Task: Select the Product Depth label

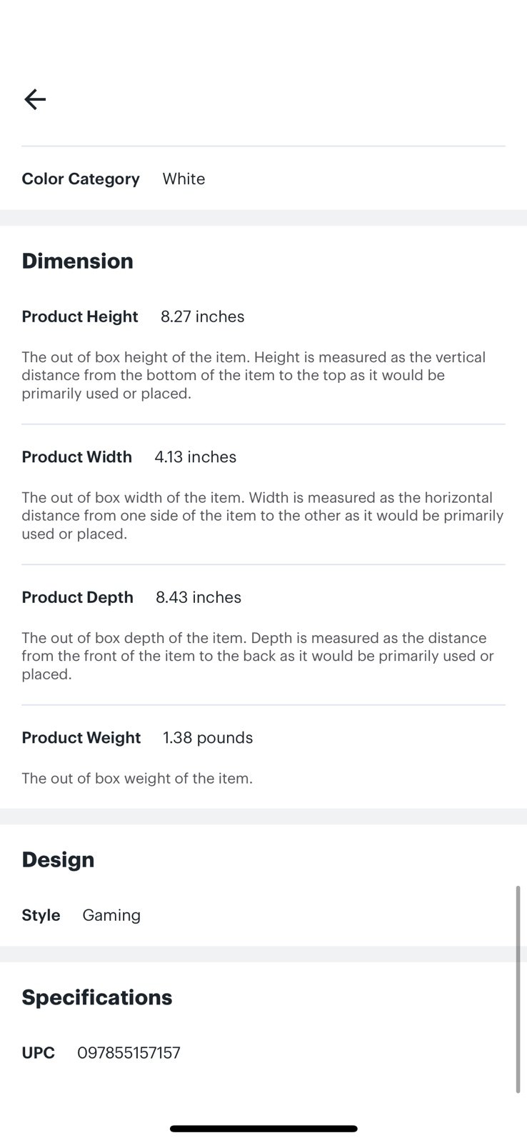Action: (x=78, y=597)
